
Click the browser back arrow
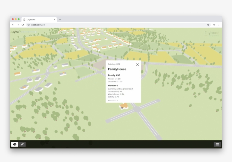[13, 25]
